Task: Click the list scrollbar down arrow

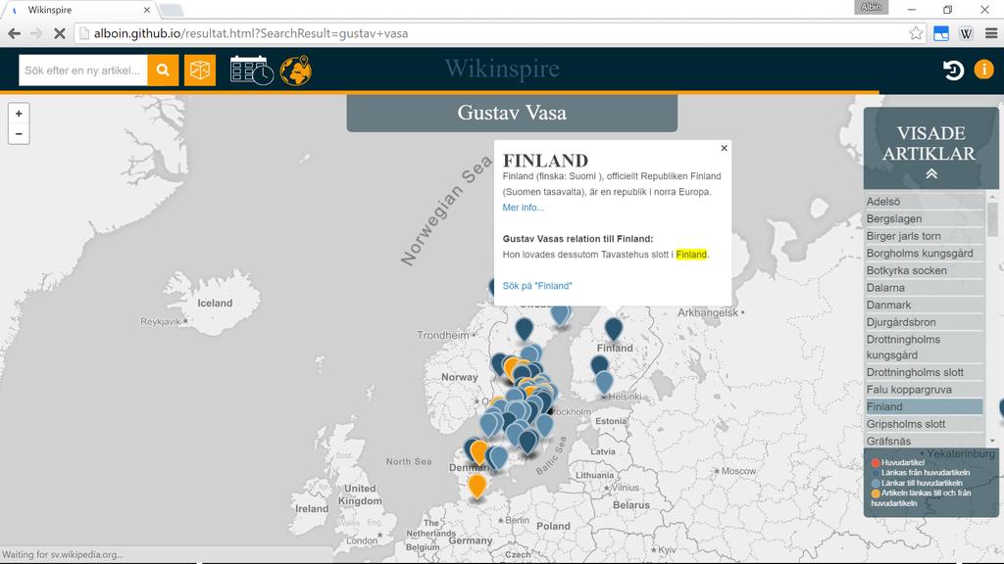Action: [992, 441]
